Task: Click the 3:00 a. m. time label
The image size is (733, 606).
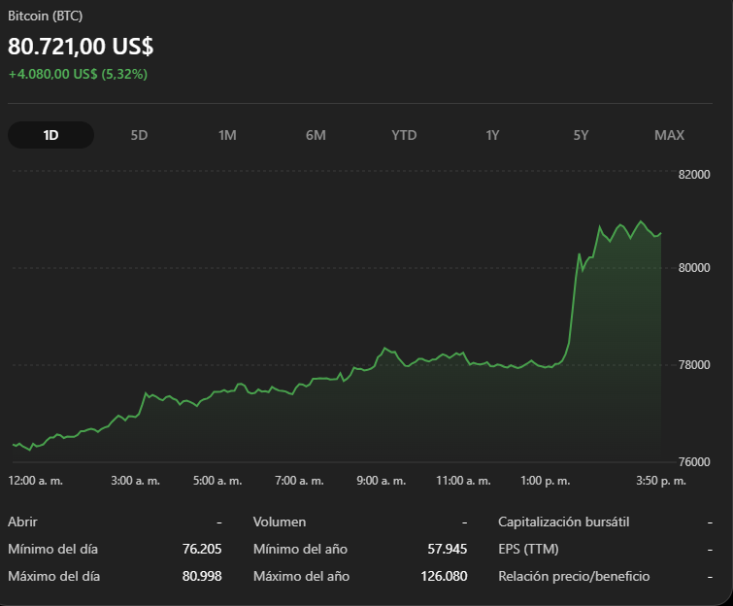Action: tap(136, 481)
